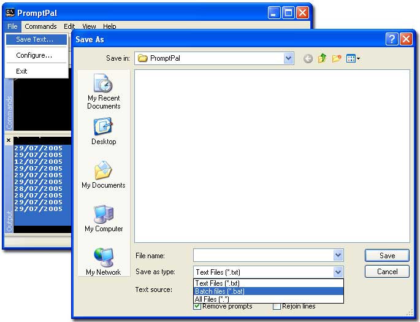Screen dimensions: 420x322
Task: Create a new folder
Action: (337, 59)
